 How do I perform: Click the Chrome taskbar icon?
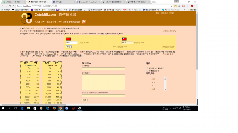pyautogui.click(x=60, y=108)
